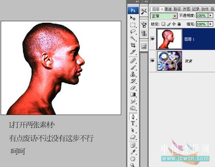The width and height of the screenshot is (215, 167).
Task: Click the opacity 100% field
Action: click(202, 15)
